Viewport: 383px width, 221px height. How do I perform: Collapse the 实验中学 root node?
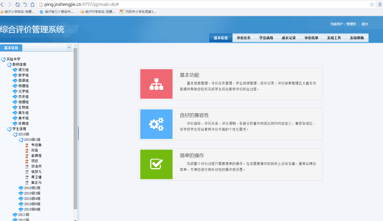pos(3,59)
